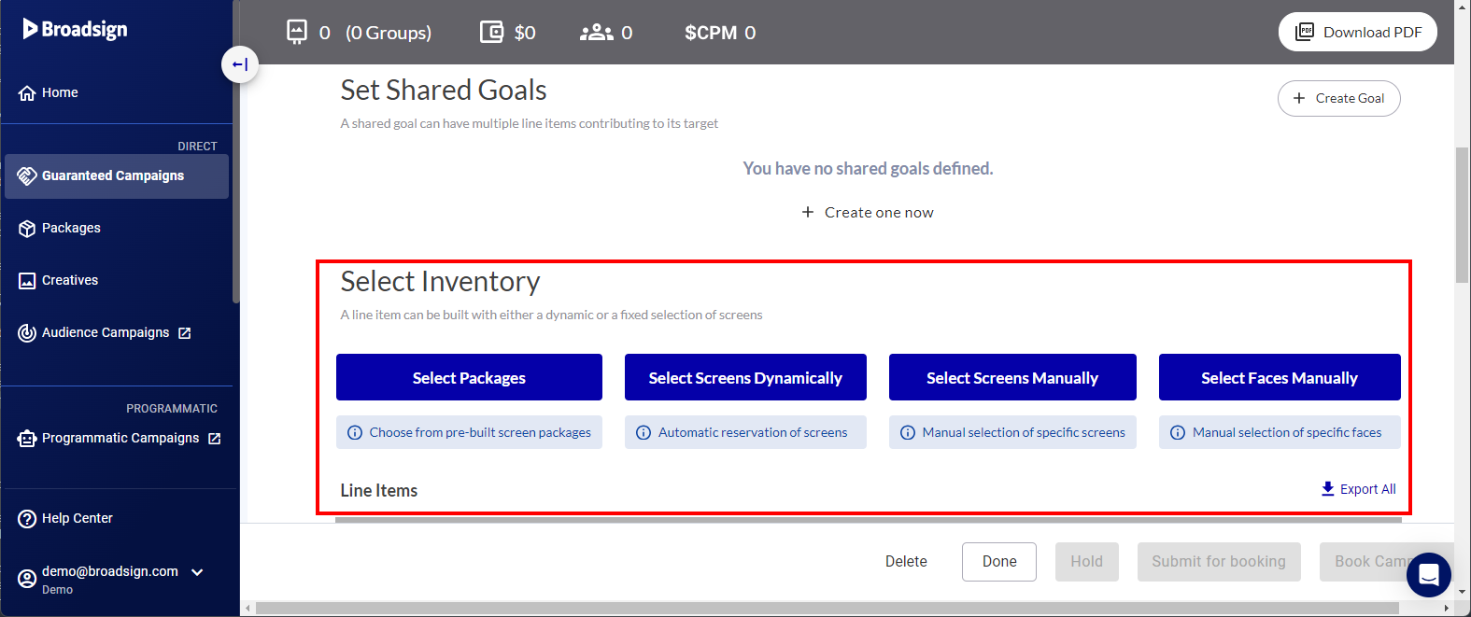Download the campaign PDF

[1357, 32]
